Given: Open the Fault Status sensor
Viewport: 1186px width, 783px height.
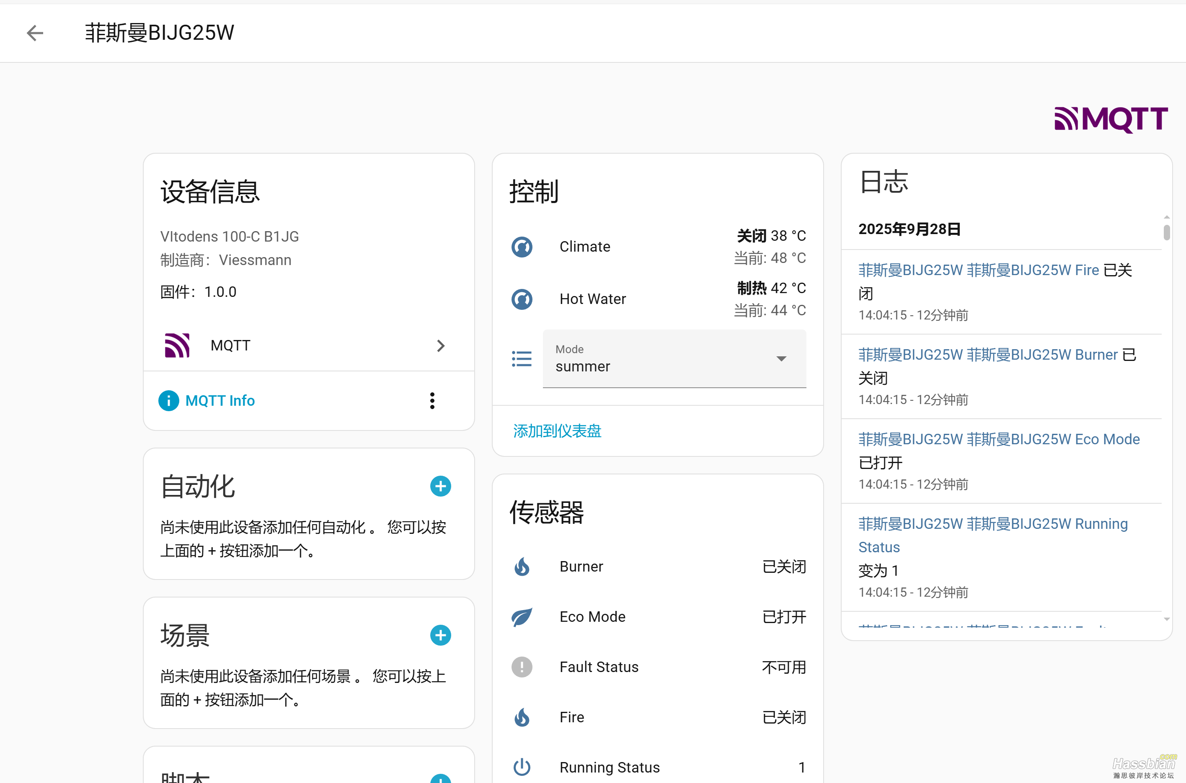Looking at the screenshot, I should [658, 667].
